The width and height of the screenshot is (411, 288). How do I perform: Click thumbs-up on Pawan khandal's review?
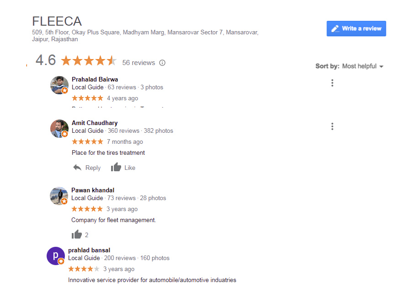click(77, 234)
